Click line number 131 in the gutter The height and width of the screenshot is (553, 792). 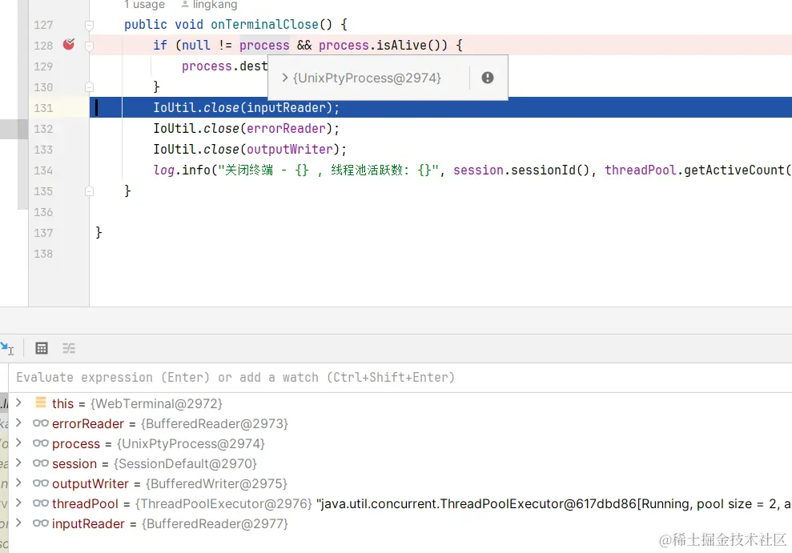[43, 108]
